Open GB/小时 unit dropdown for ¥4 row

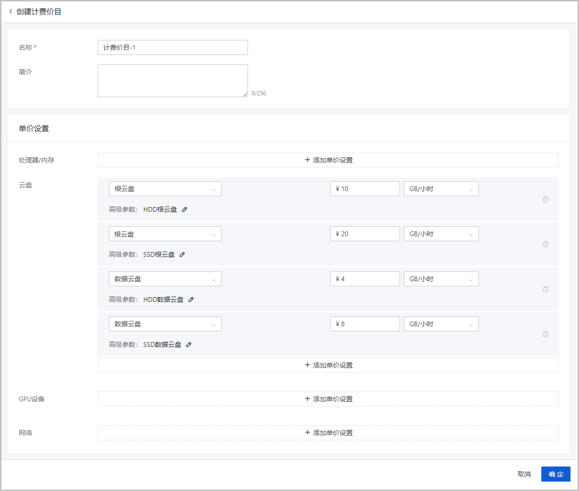441,279
